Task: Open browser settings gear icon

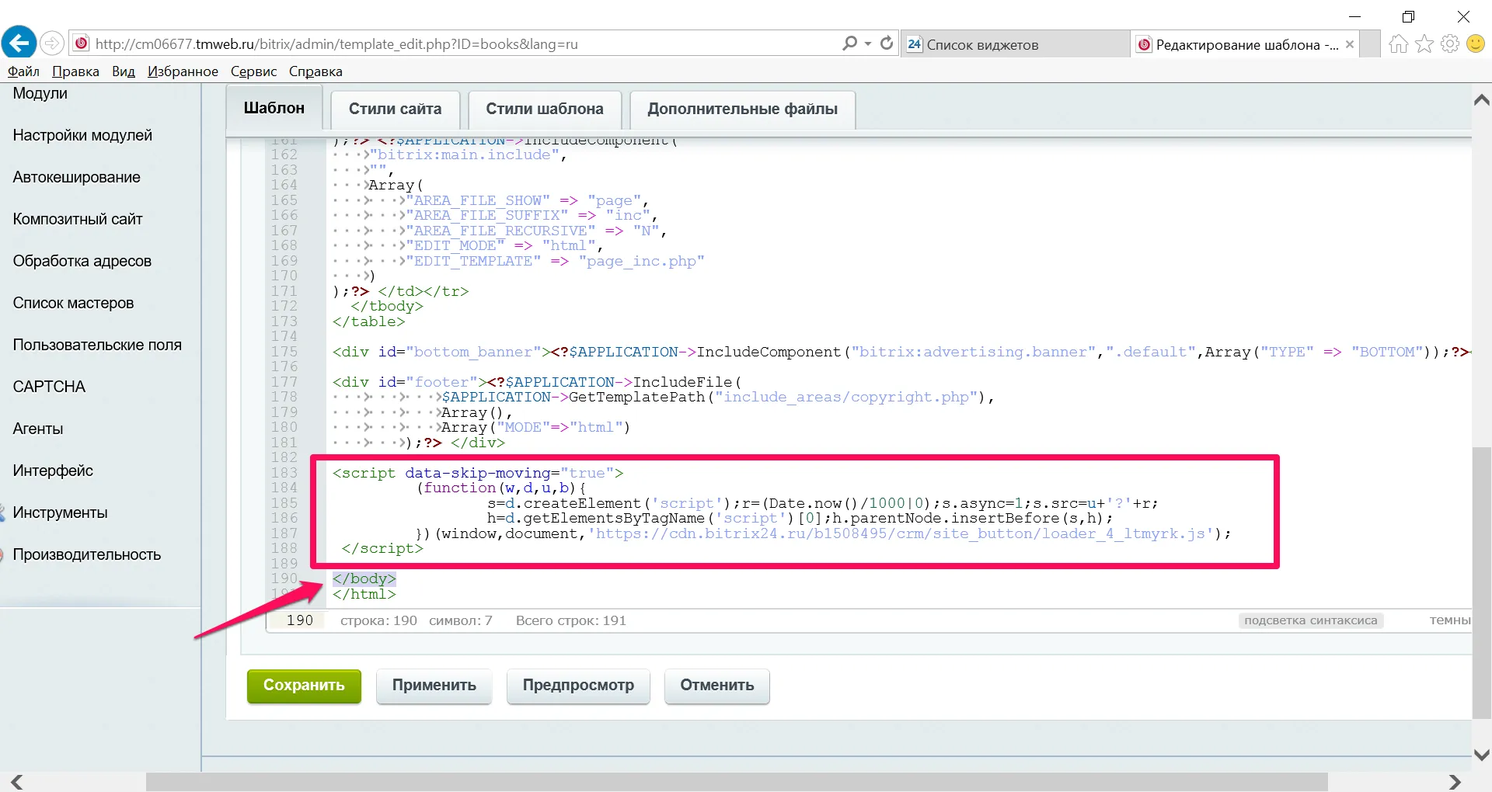Action: (1449, 44)
